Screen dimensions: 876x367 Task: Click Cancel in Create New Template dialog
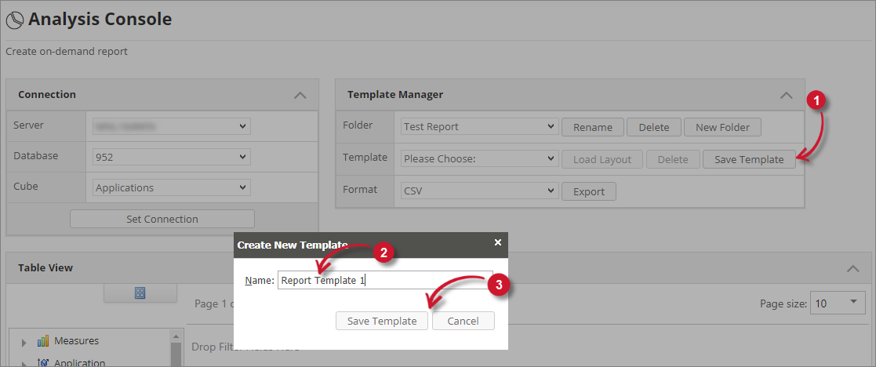[x=463, y=321]
